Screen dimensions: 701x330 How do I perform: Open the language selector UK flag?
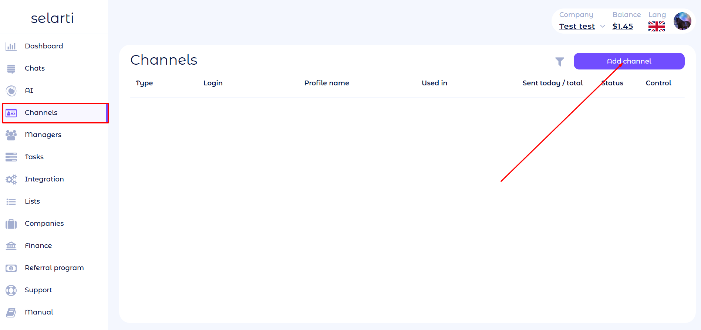click(657, 26)
